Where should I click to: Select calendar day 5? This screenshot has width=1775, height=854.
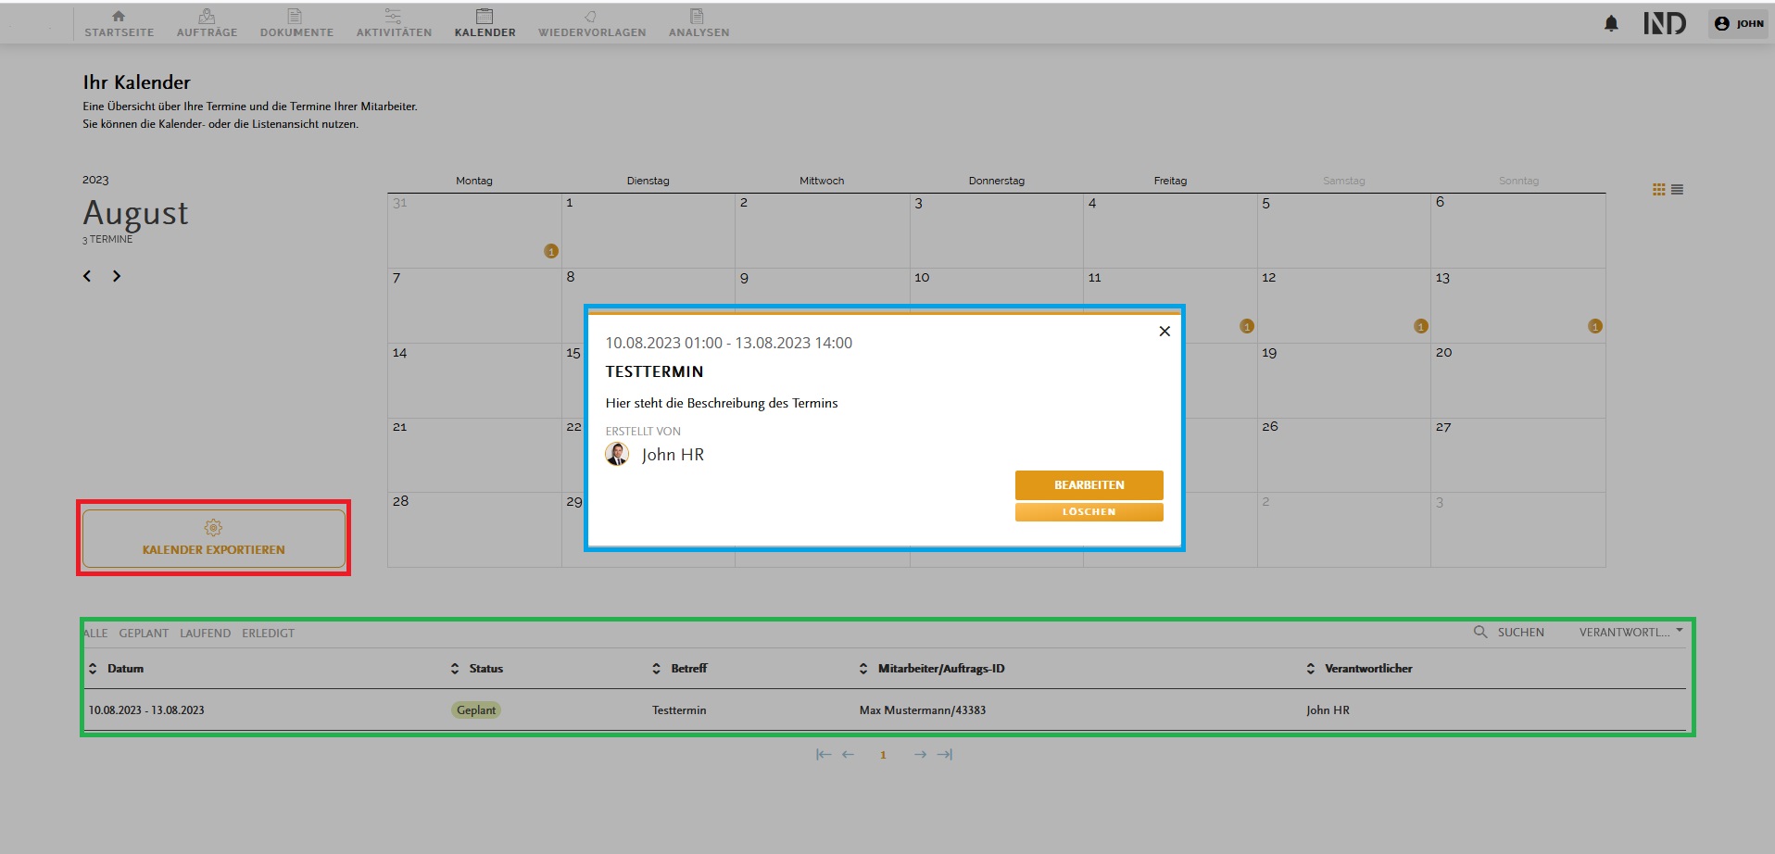(1344, 231)
